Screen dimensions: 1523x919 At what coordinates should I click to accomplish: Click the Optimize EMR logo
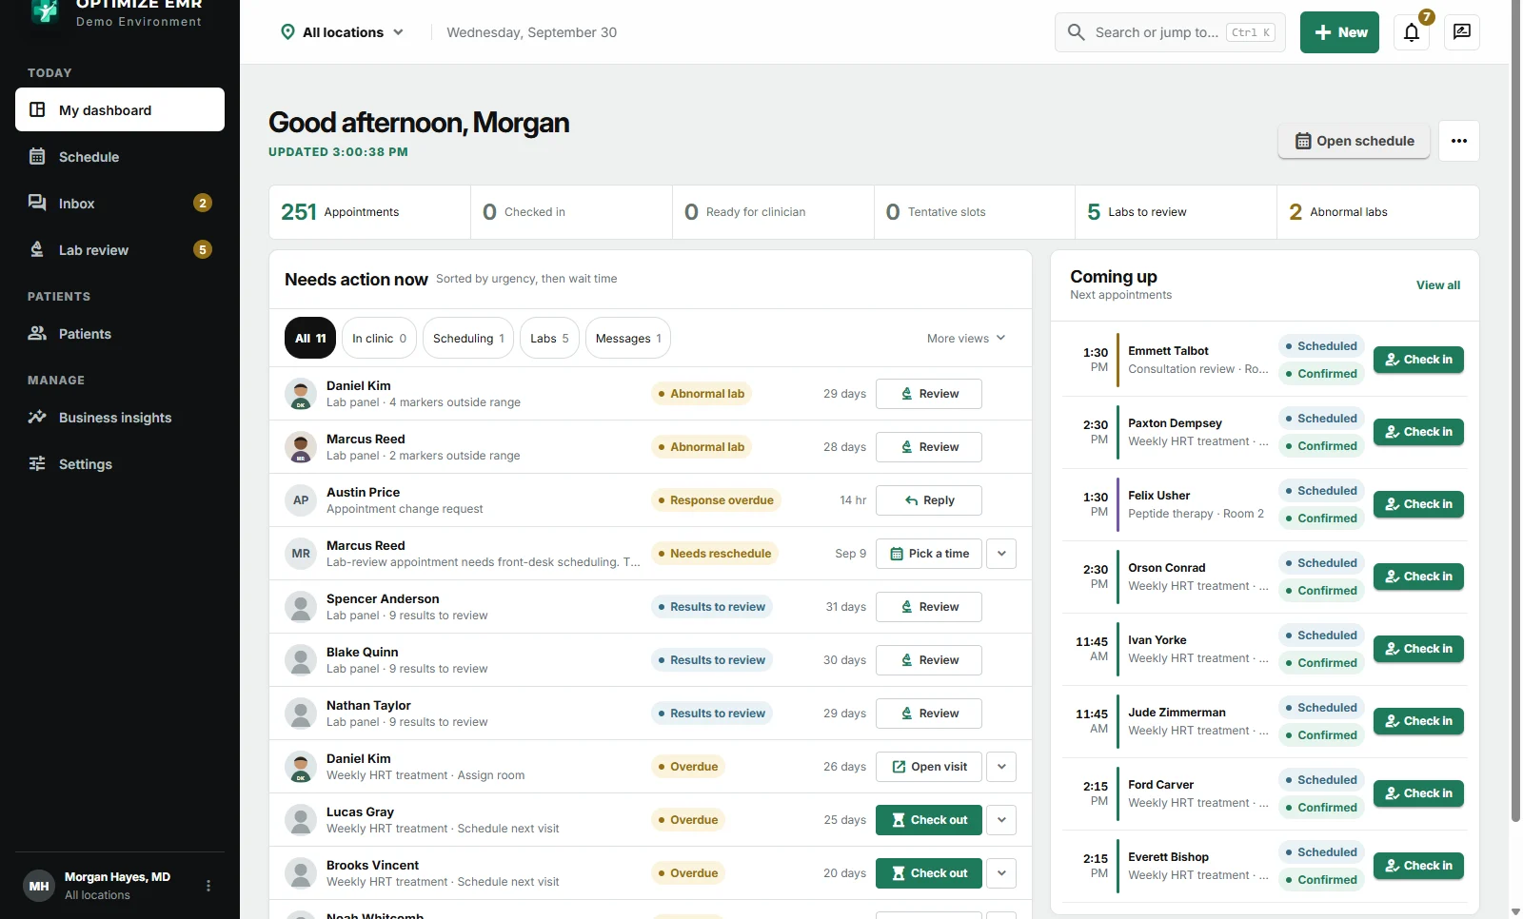pos(44,10)
